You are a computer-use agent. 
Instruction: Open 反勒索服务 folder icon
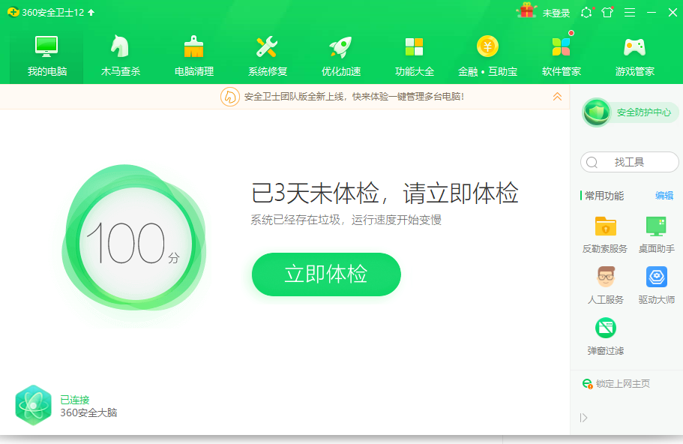[x=605, y=226]
